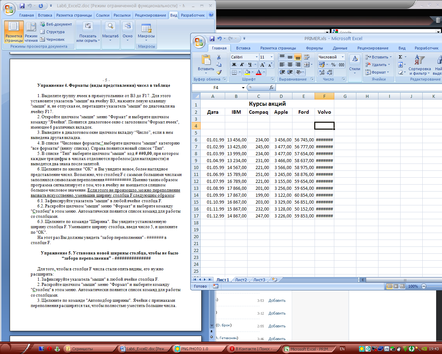Click increase font size icon in Excel
The width and height of the screenshot is (442, 354).
pyautogui.click(x=262, y=65)
